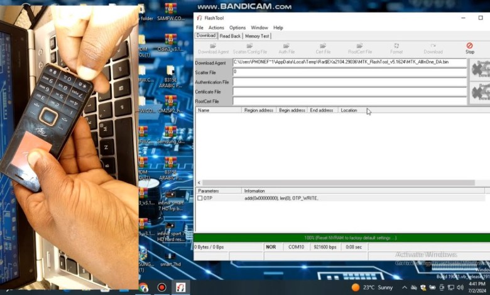Open the SAMFW archive on desktop
This screenshot has width=490, height=295.
click(x=170, y=11)
